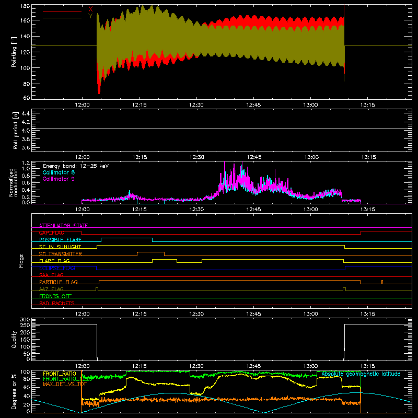Select the ECLIPSE_FLAG label
This screenshot has height=418, width=418.
click(x=57, y=268)
